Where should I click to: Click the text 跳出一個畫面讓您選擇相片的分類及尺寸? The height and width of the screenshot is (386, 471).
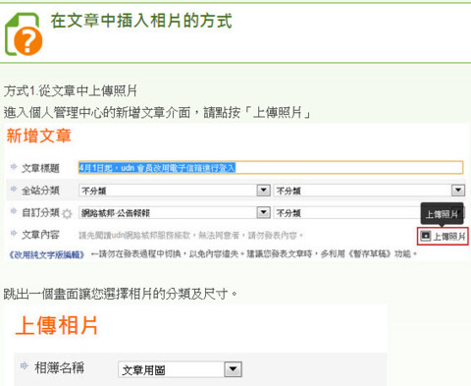[x=121, y=294]
